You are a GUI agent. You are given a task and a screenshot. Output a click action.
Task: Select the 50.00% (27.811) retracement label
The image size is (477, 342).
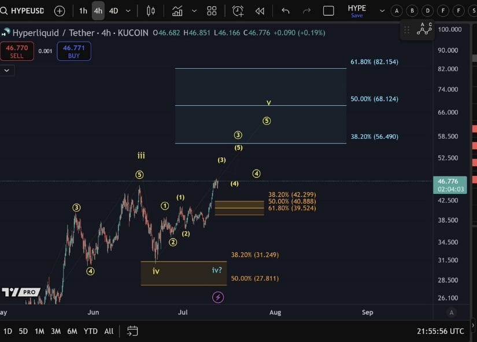click(254, 278)
